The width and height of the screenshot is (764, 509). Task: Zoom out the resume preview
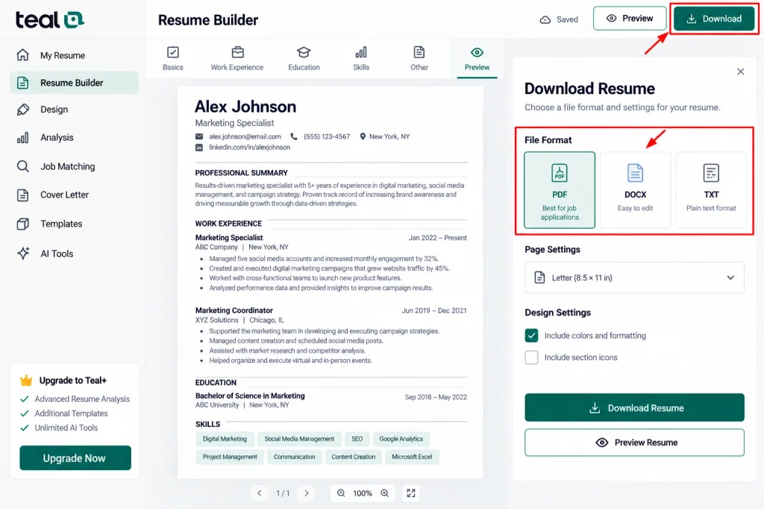pos(341,493)
